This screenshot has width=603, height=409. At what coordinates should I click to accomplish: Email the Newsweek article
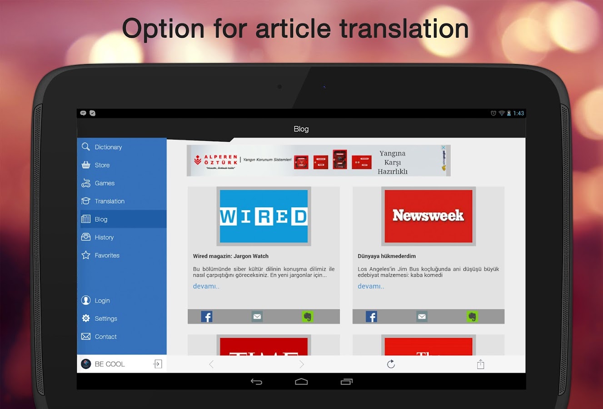tap(422, 317)
